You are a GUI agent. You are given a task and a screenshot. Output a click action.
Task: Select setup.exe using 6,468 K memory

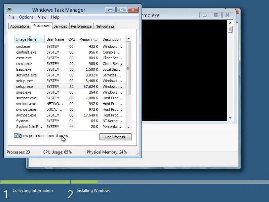coord(70,81)
